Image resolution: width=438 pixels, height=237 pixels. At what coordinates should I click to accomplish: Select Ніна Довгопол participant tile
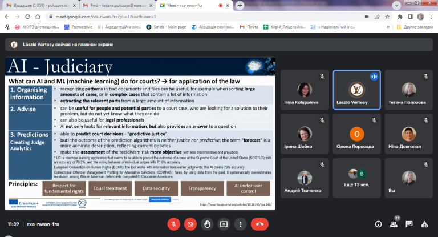409,134
